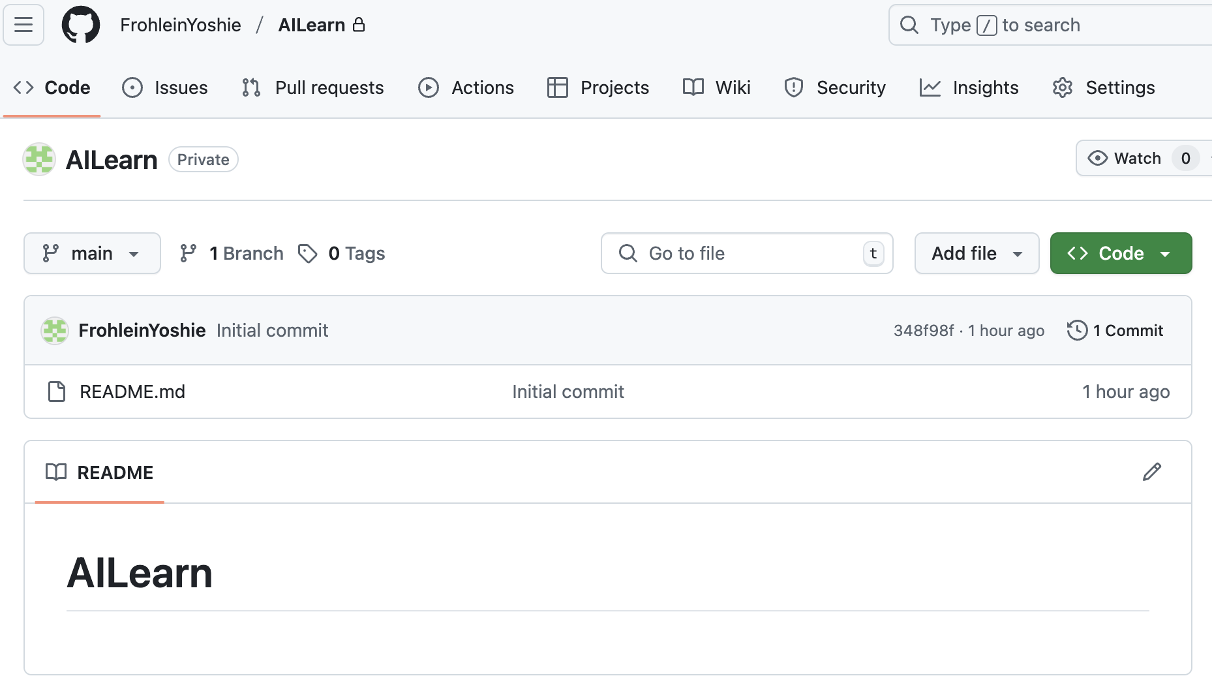Click the Private visibility badge
Viewport: 1212px width, 693px height.
204,159
